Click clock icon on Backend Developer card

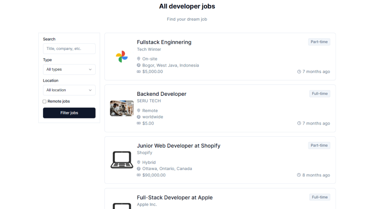[299, 123]
